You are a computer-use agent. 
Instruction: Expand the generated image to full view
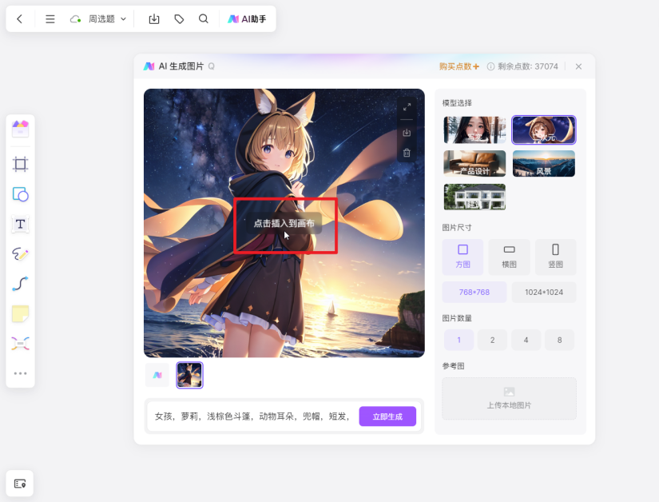click(407, 107)
